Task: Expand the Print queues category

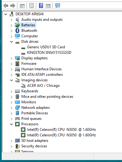Action: (x=12, y=119)
